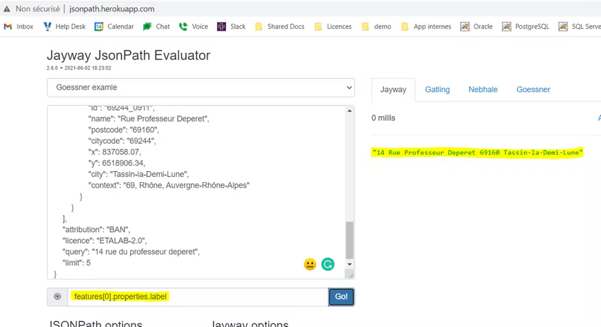Click the JSON editor scrollbar up arrow
Image resolution: width=601 pixels, height=327 pixels.
(x=350, y=111)
